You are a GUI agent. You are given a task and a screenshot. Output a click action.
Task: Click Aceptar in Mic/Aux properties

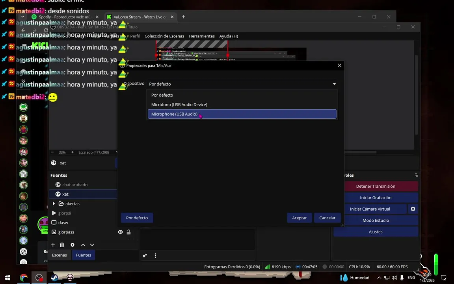pyautogui.click(x=300, y=218)
